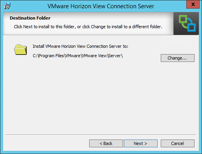The width and height of the screenshot is (202, 154).
Task: Go to previous step with Back button
Action: click(x=106, y=143)
